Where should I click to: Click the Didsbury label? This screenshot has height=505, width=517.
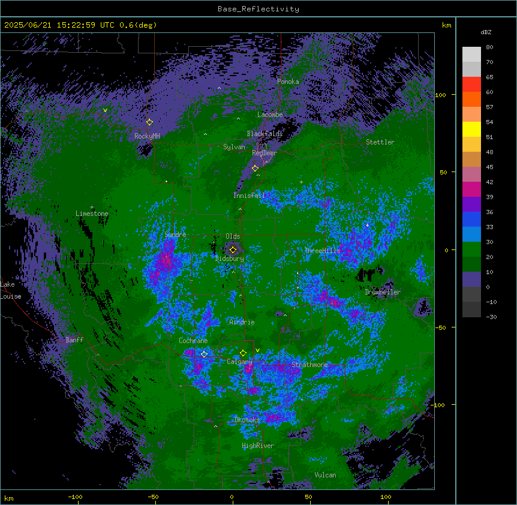pos(229,258)
